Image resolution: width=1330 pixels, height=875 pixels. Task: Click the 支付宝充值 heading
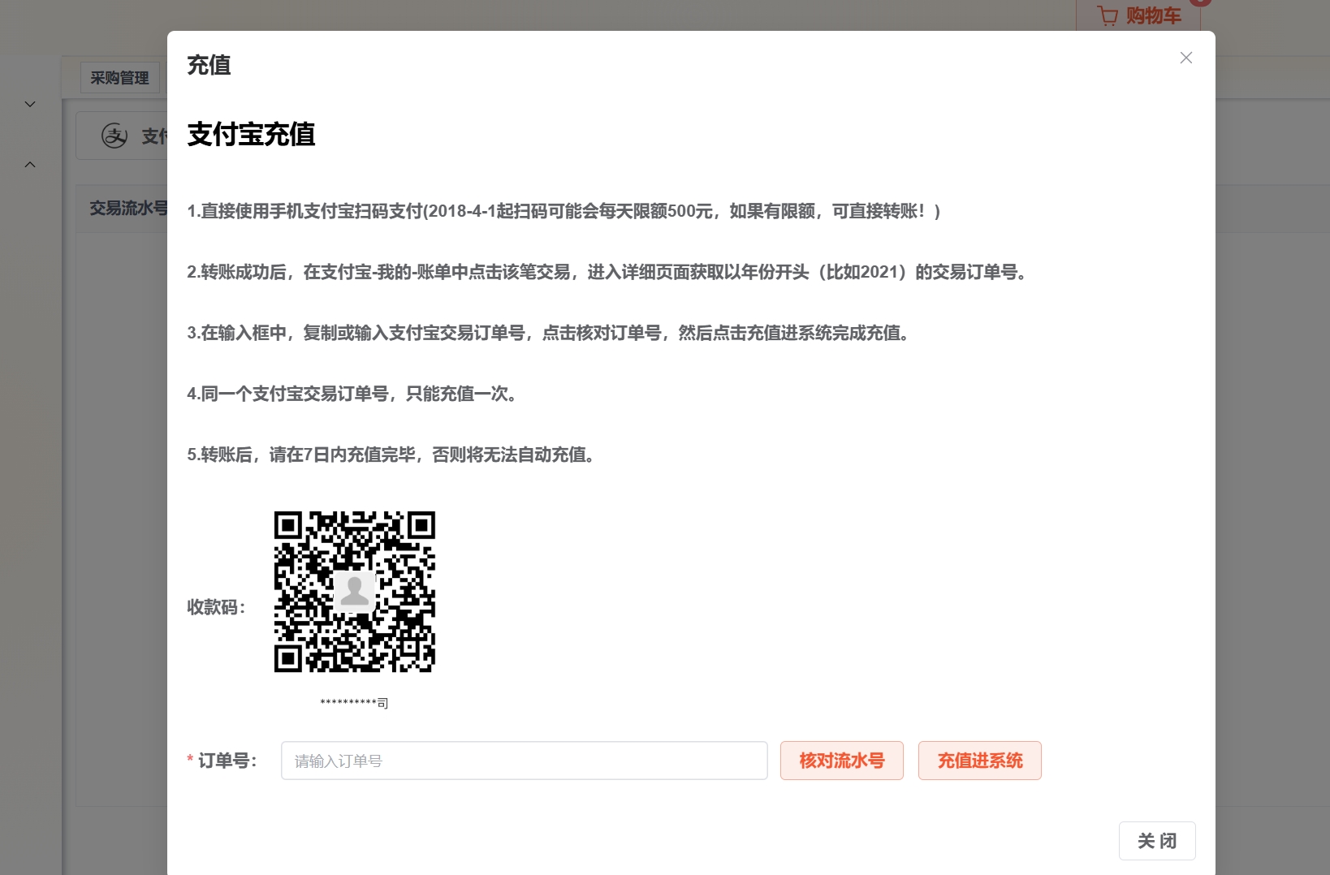(x=251, y=134)
